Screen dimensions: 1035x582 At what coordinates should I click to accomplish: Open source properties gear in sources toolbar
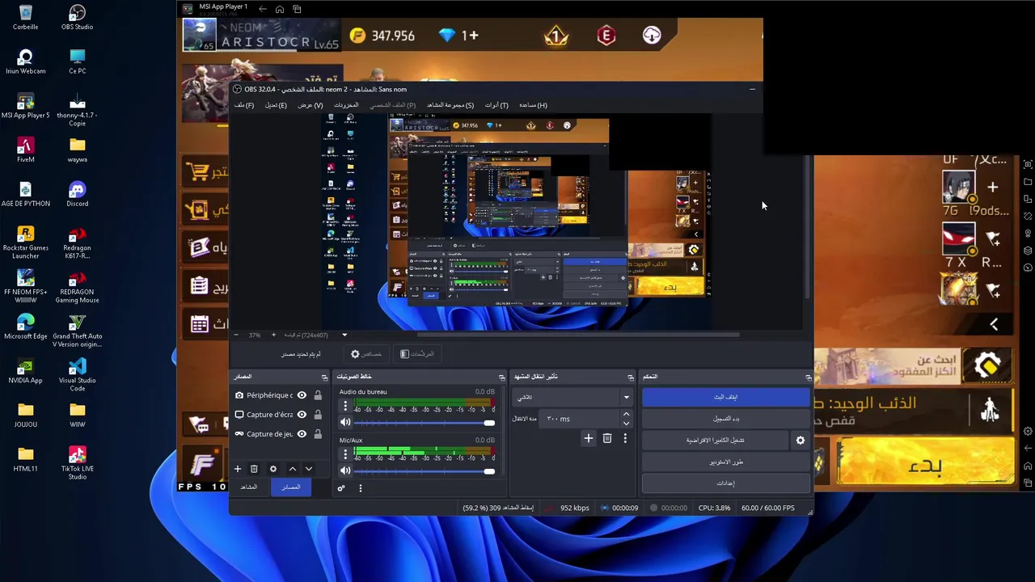click(273, 469)
